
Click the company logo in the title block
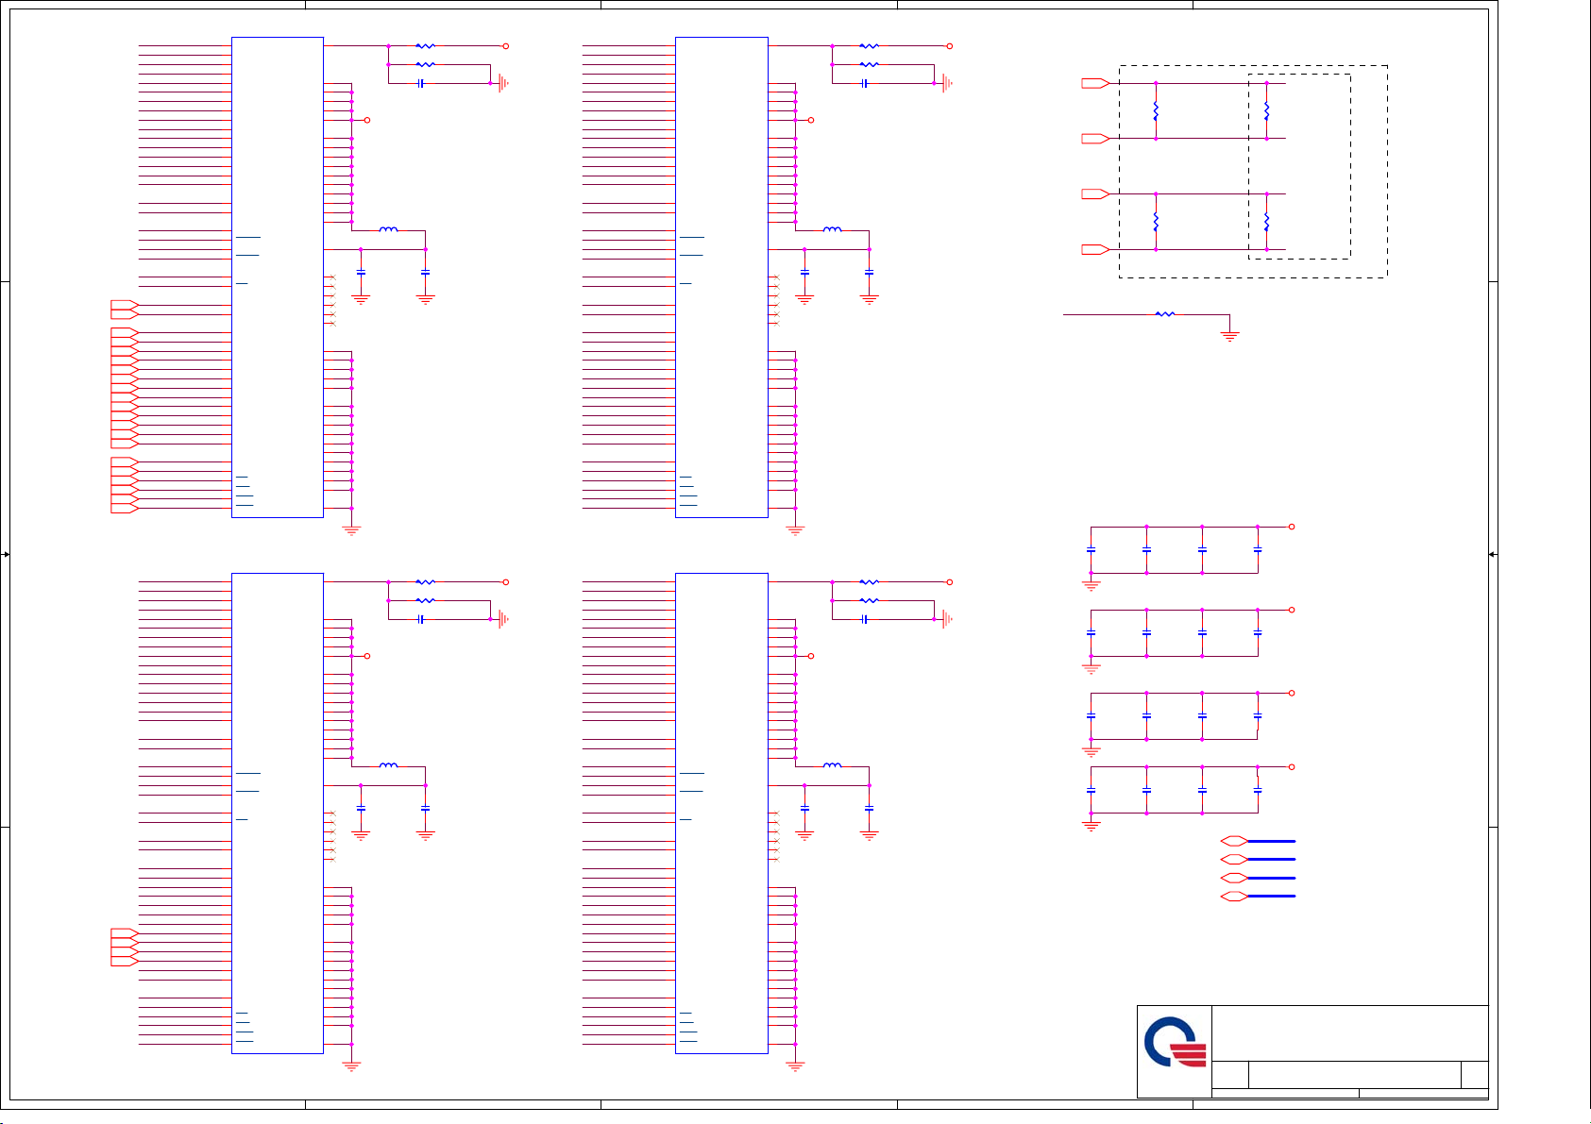1175,1042
